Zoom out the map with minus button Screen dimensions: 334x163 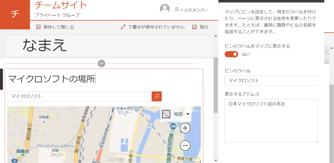185,145
